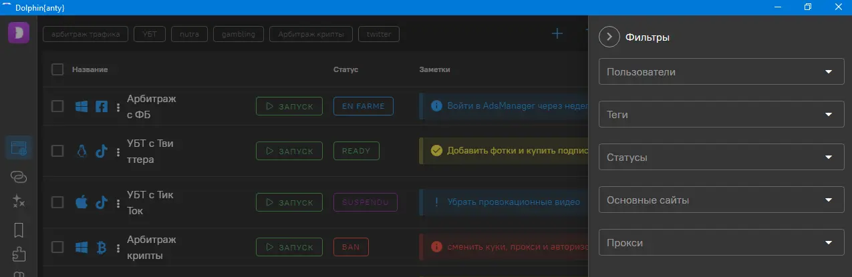The height and width of the screenshot is (277, 852).
Task: Check the box for УБТ с Тик Ток
Action: [x=57, y=202]
